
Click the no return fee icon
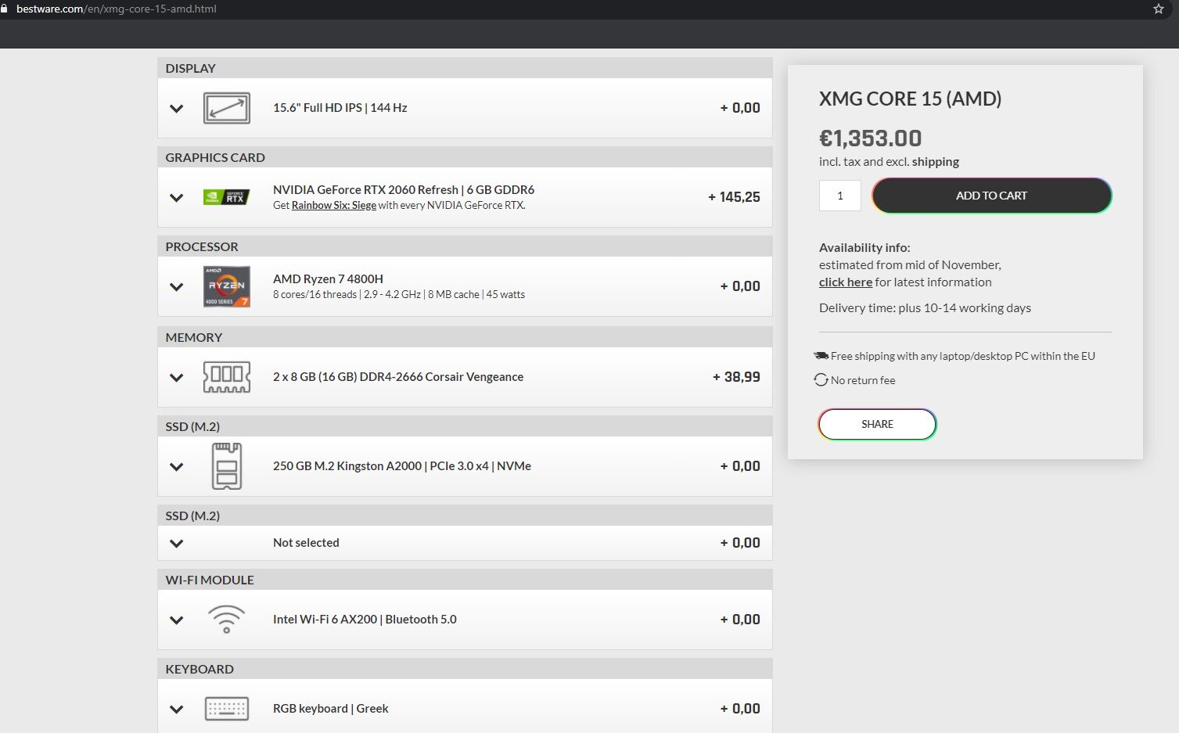click(821, 379)
